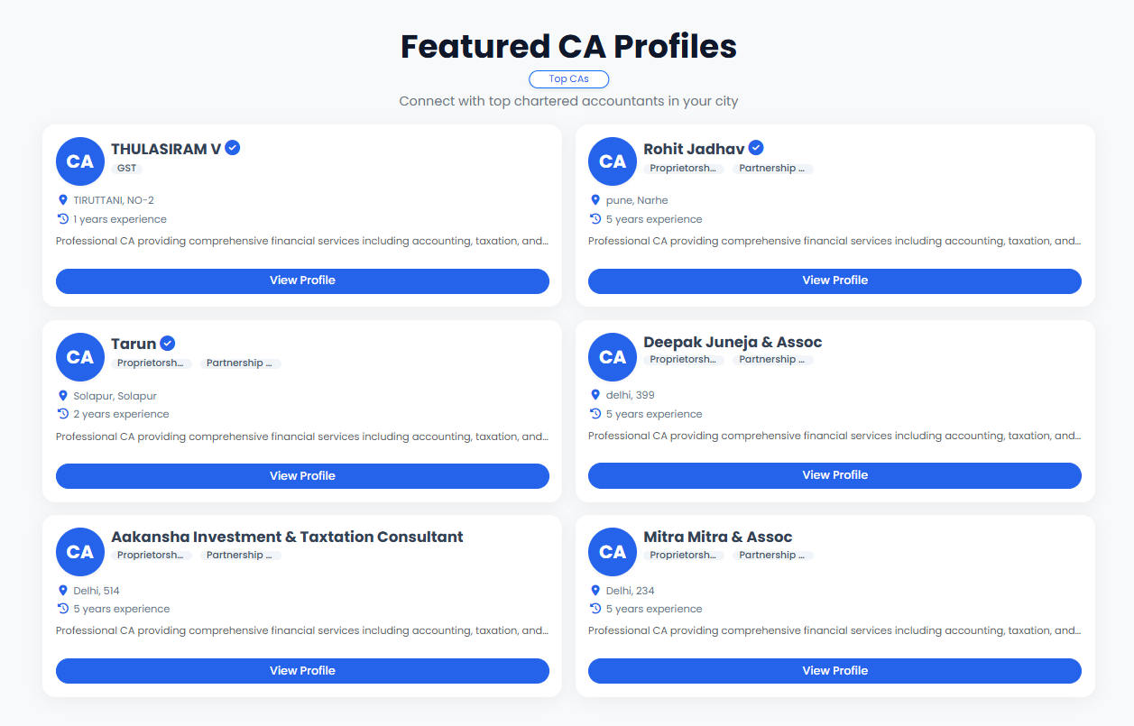Click Rohit Jadhav's verified checkmark badge
The width and height of the screenshot is (1134, 726).
pos(756,148)
